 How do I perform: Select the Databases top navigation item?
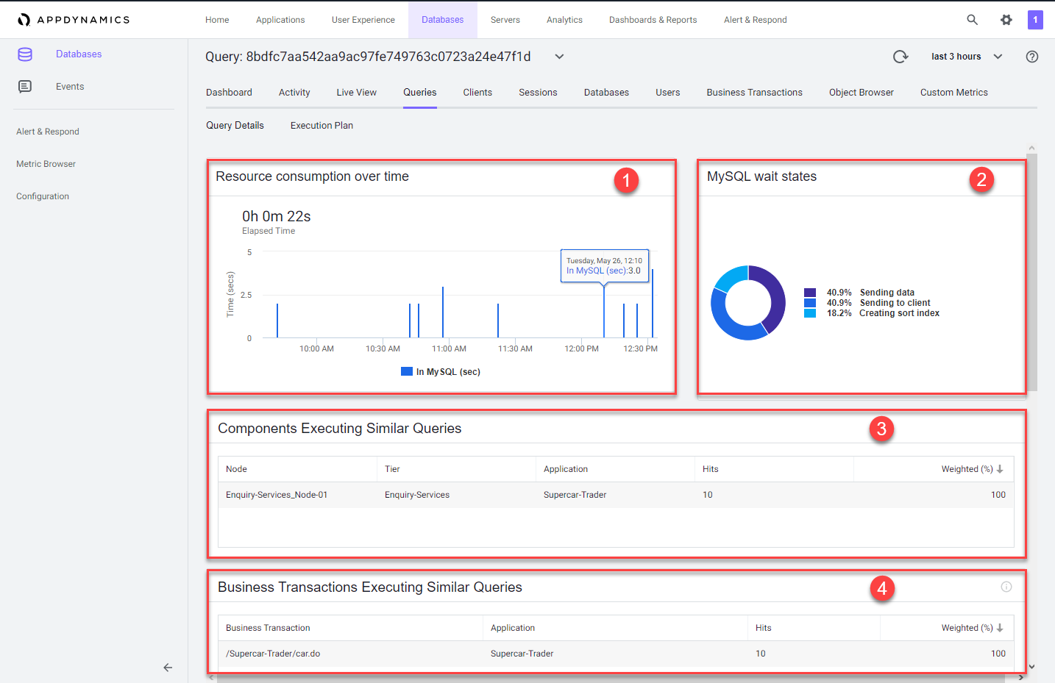[443, 20]
